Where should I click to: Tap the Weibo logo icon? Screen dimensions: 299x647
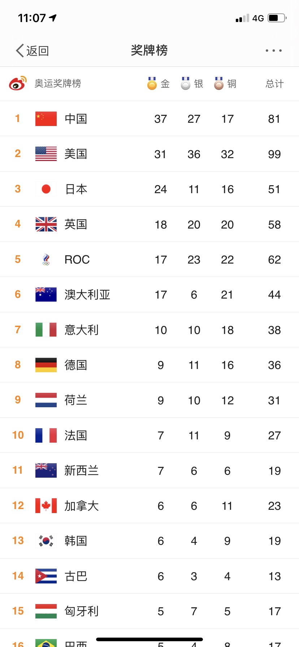click(18, 83)
